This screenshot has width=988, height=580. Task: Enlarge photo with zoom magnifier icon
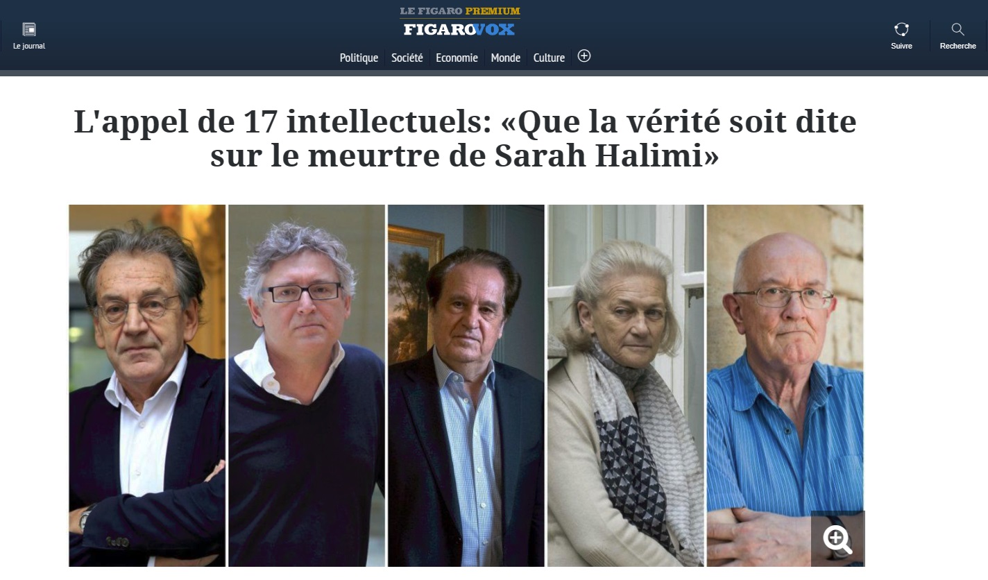[x=837, y=539]
